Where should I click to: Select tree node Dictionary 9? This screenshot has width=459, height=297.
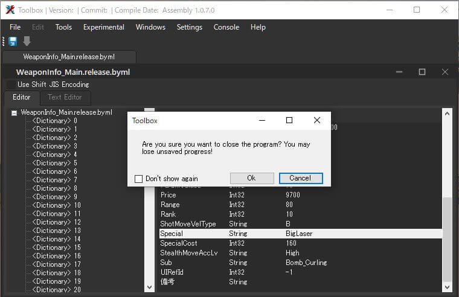(x=55, y=197)
